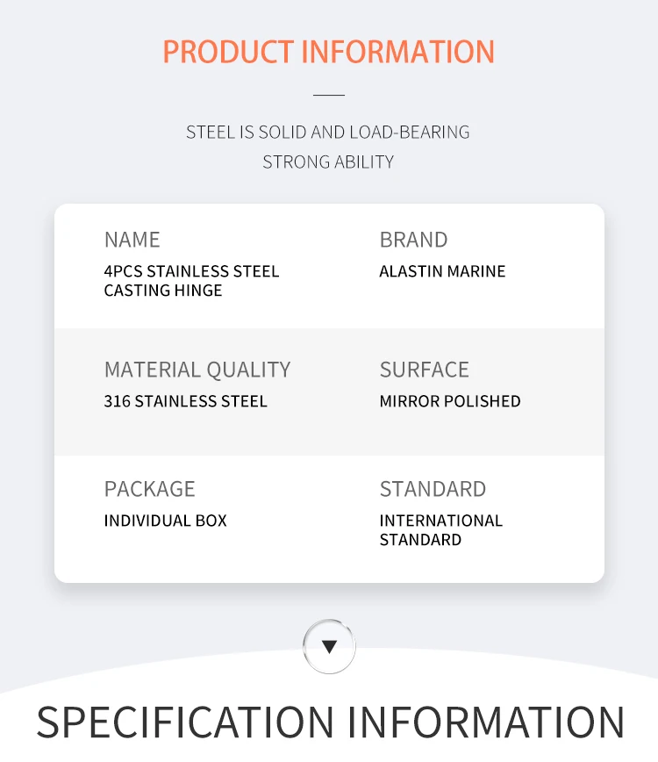Select the gray STANDARD label
The height and width of the screenshot is (762, 658).
pos(433,489)
